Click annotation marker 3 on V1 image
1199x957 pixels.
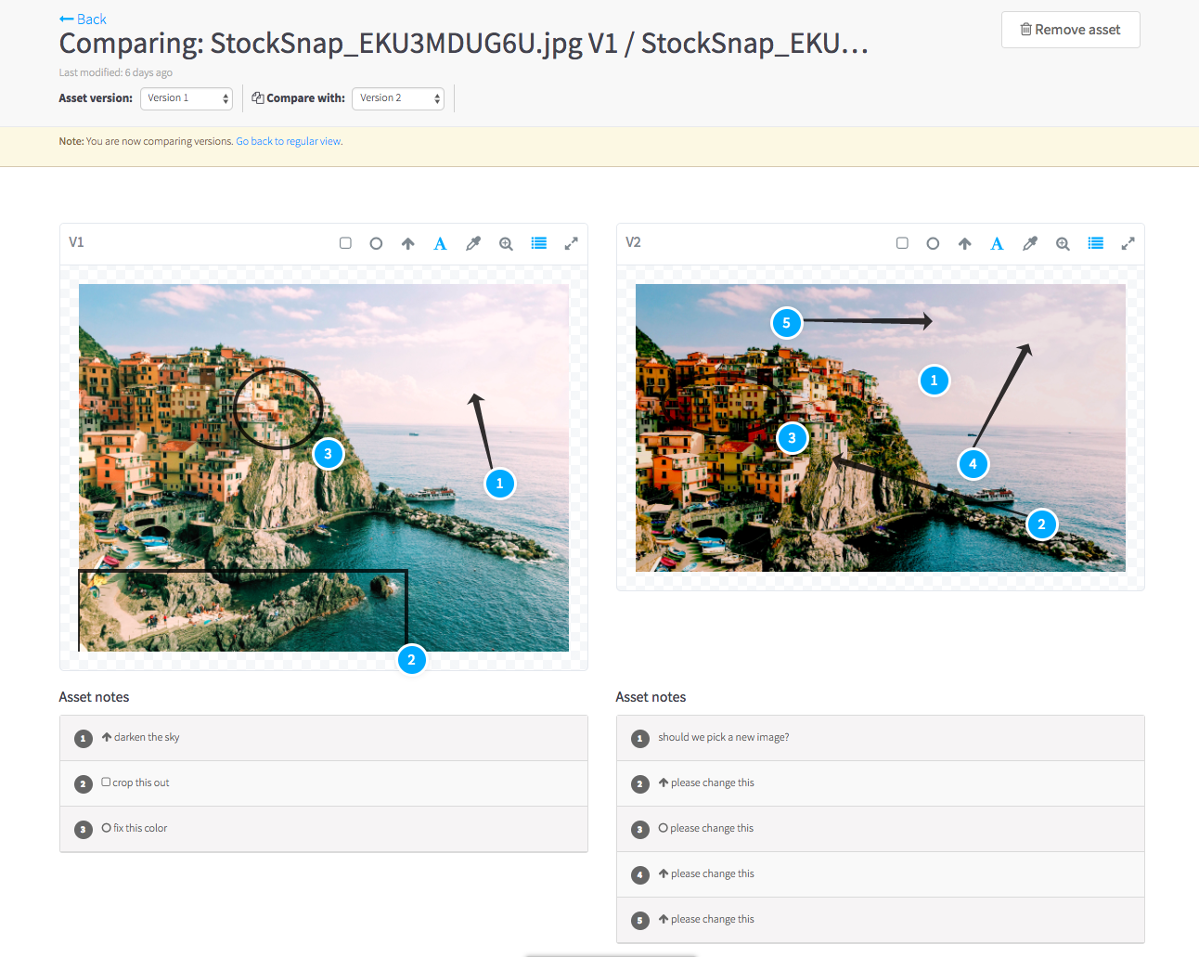point(328,454)
